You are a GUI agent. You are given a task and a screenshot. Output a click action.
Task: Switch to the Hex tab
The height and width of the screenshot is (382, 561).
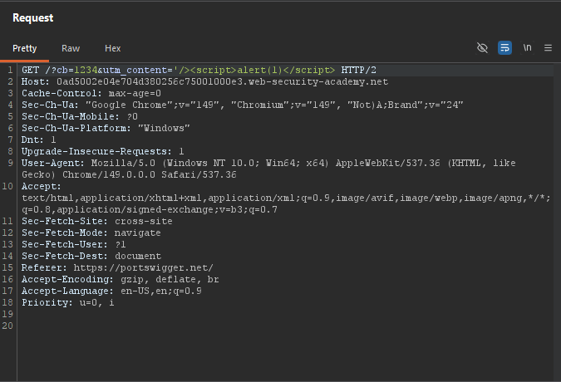tap(113, 48)
